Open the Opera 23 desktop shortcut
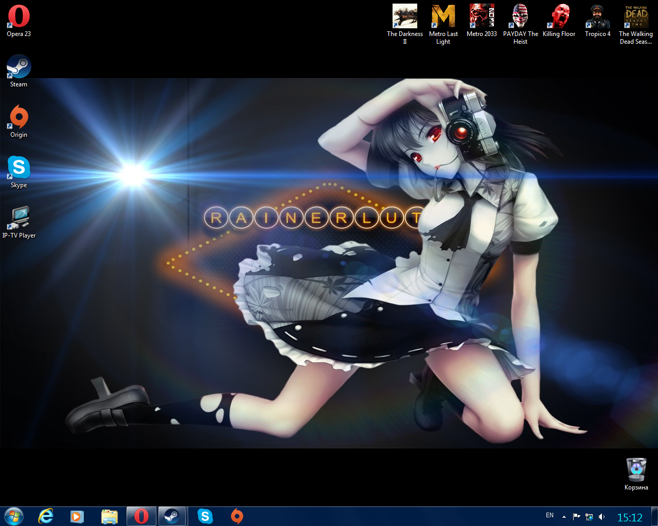The image size is (658, 526). point(19,21)
